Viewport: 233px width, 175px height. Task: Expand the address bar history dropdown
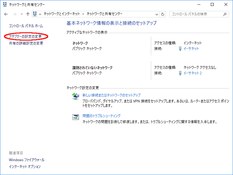click(157, 14)
